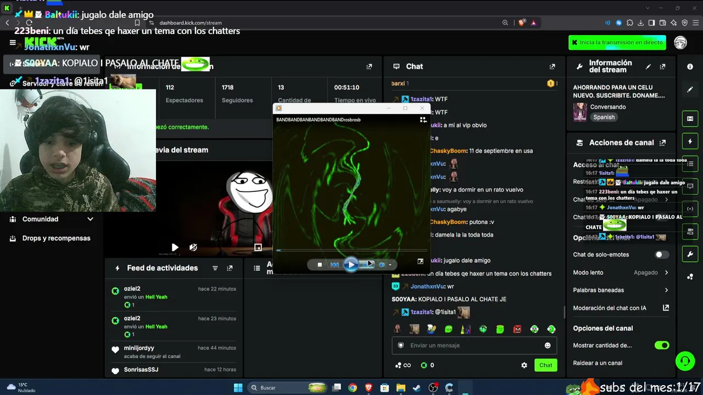Pop out the Acciones de canal panel
This screenshot has width=703, height=395.
[x=662, y=143]
